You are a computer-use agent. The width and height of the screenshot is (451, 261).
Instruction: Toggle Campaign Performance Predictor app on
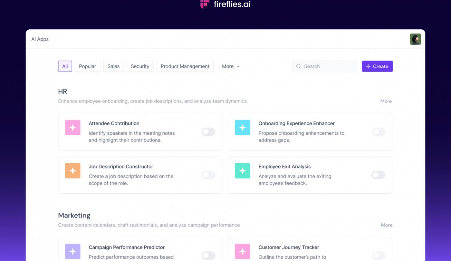point(208,256)
